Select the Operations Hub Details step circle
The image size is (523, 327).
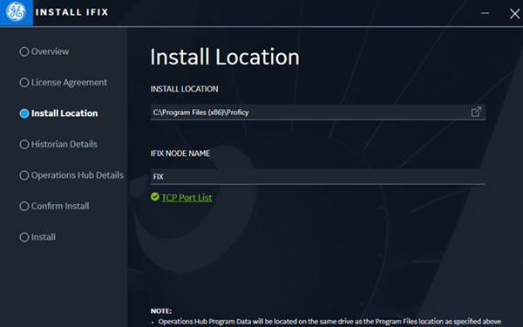pyautogui.click(x=24, y=175)
